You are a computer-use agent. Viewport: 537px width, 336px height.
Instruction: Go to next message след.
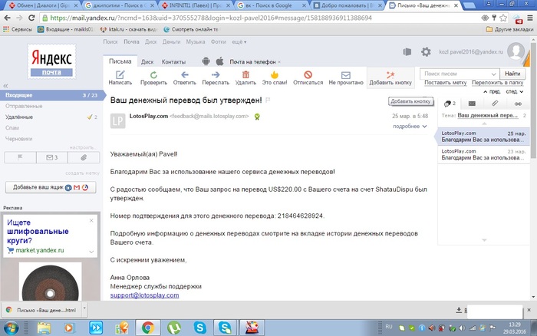tap(515, 92)
